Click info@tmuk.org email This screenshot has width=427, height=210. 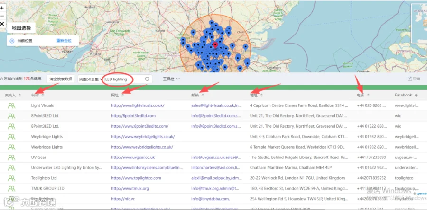click(215, 188)
